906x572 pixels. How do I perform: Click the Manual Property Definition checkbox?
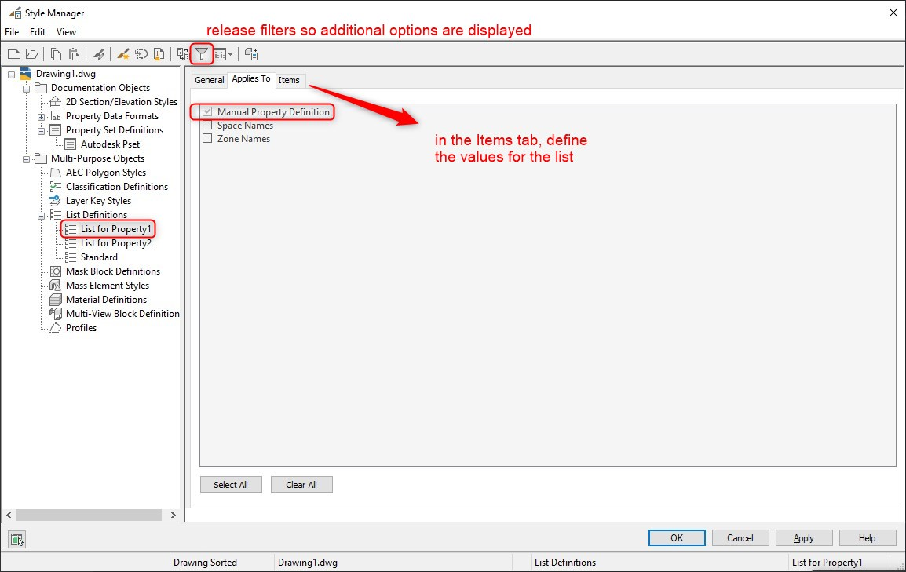tap(207, 111)
